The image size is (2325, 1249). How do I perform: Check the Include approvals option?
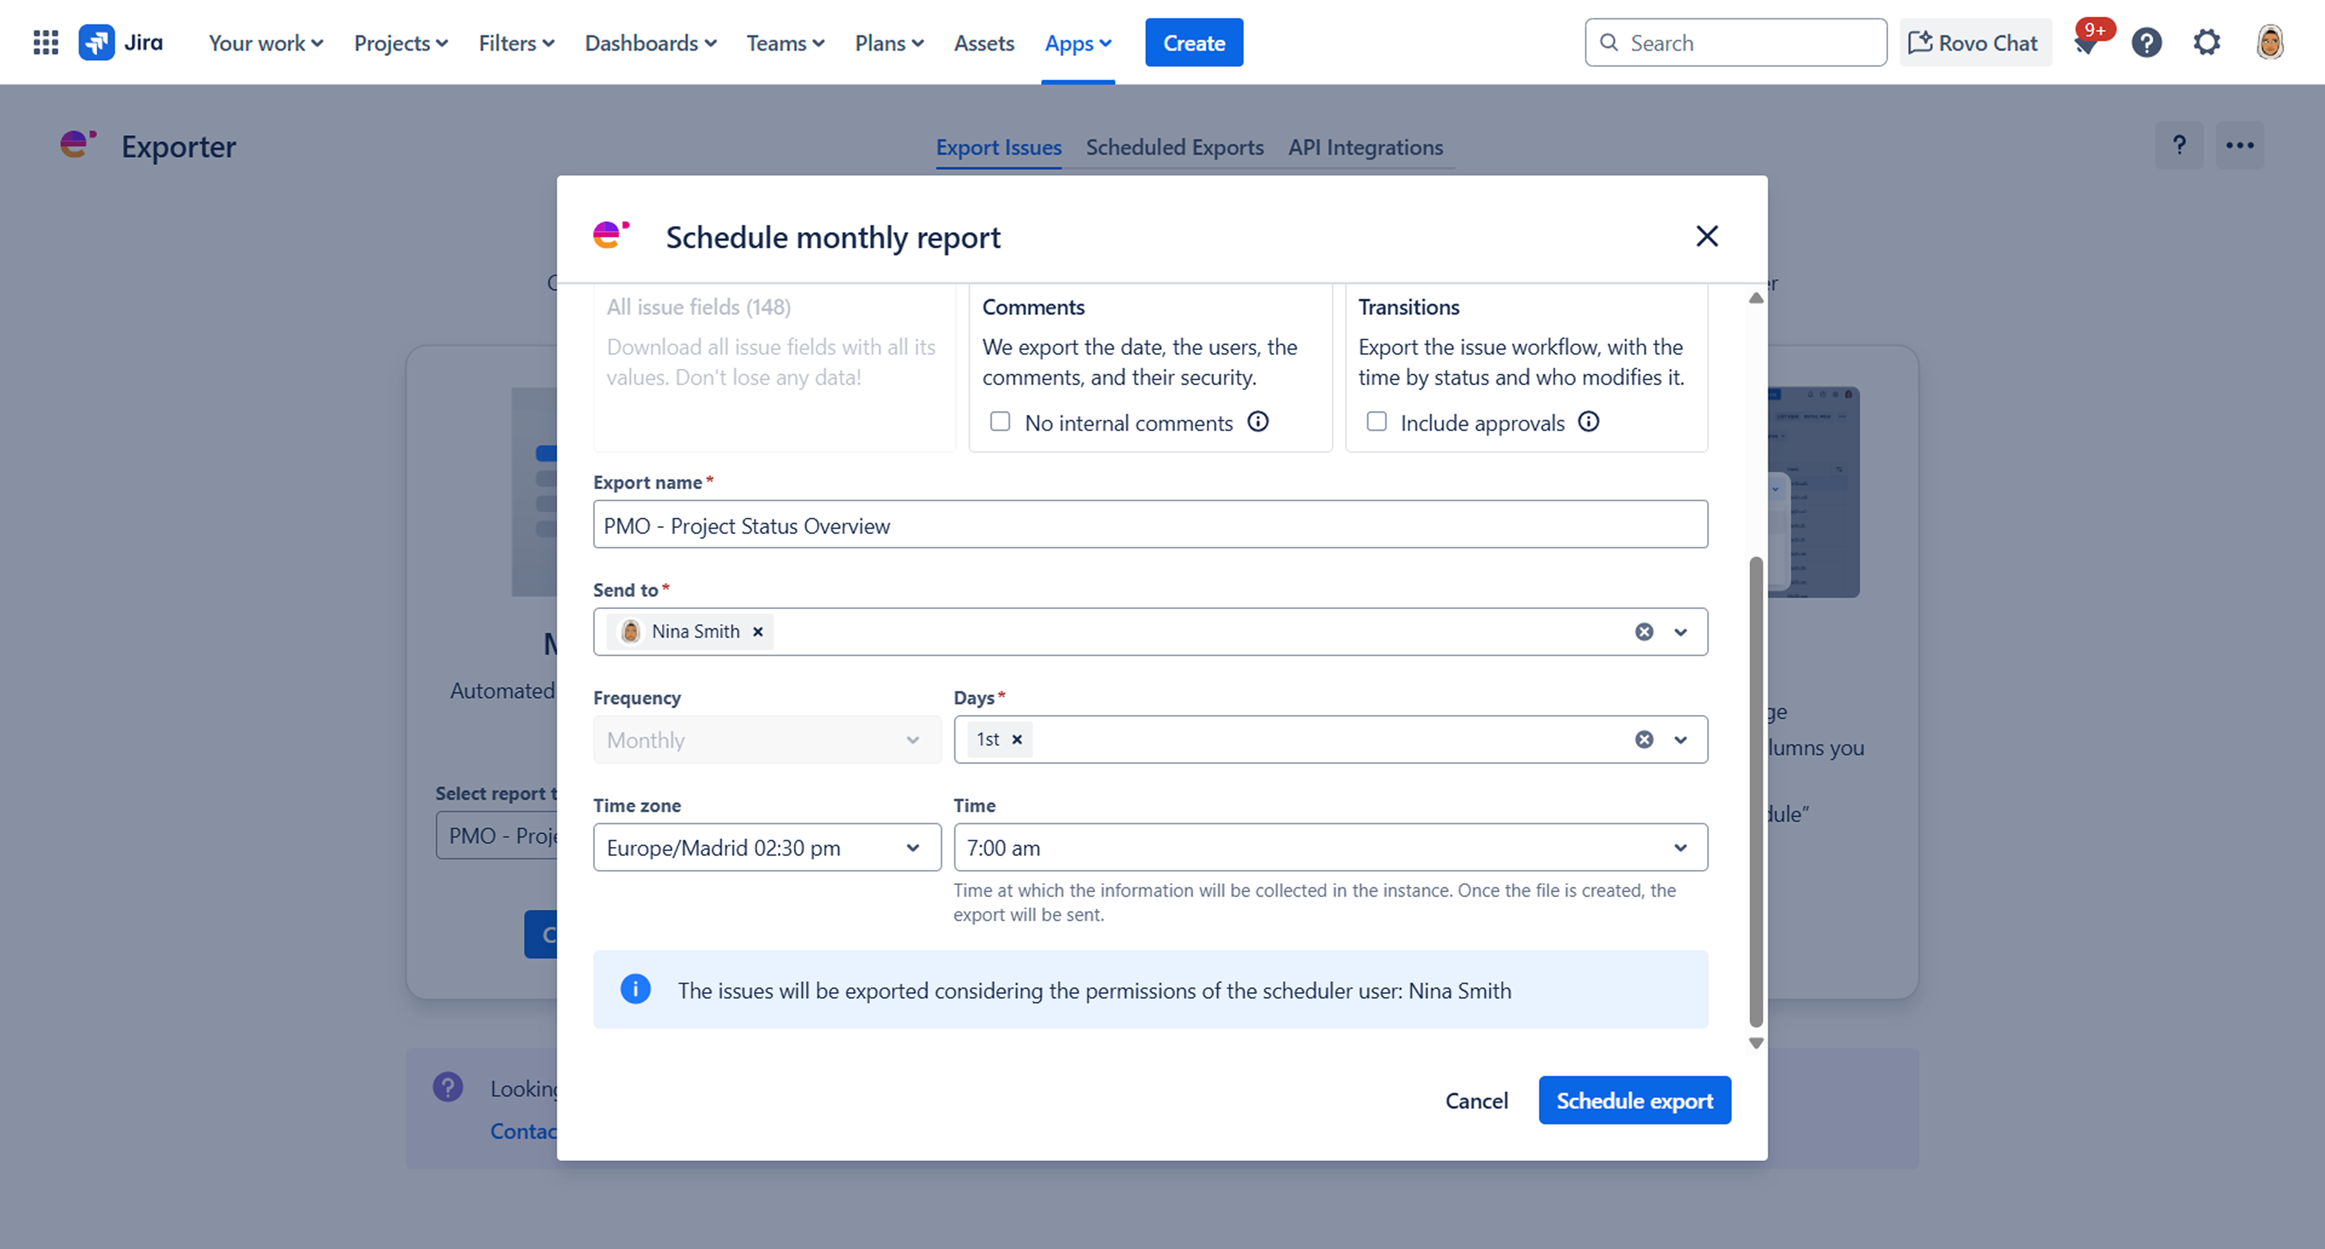(x=1376, y=421)
